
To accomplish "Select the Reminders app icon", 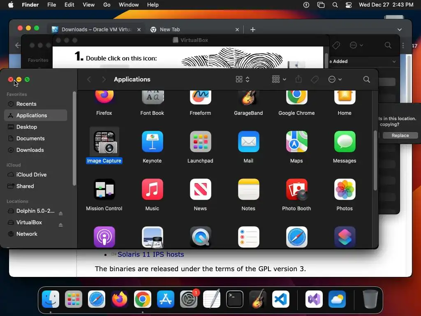I will (248, 237).
